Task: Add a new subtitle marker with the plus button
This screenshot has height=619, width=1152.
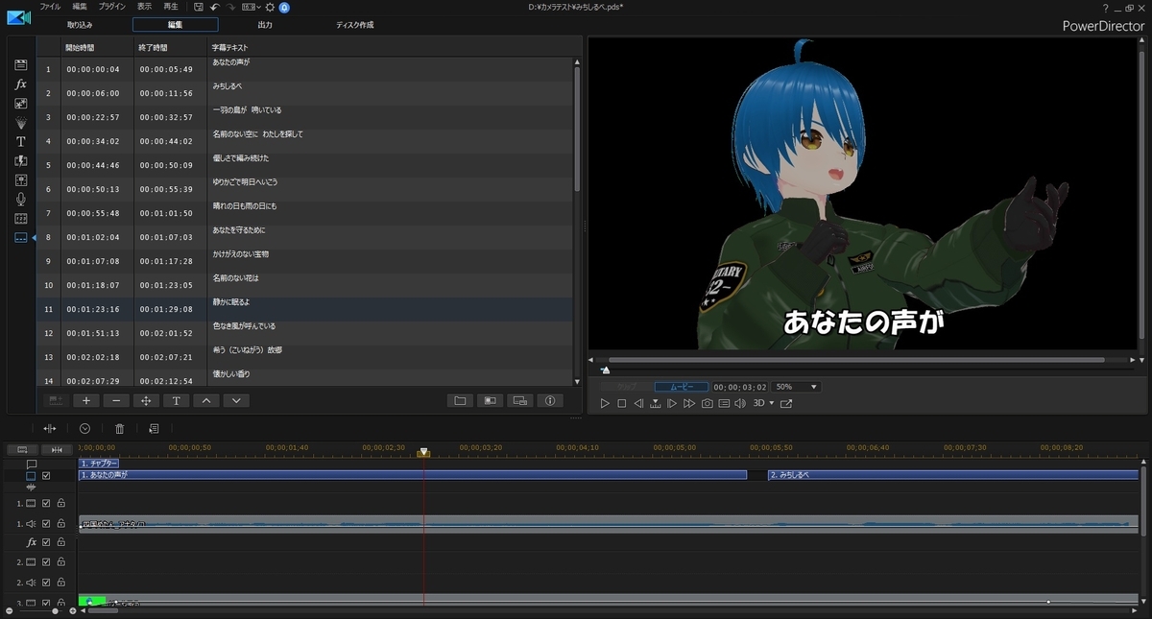Action: tap(85, 400)
